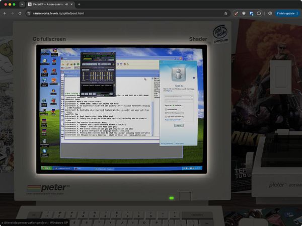This screenshot has height=226, width=302.
Task: Check Sign me in automatically checkbox
Action: tap(166, 117)
